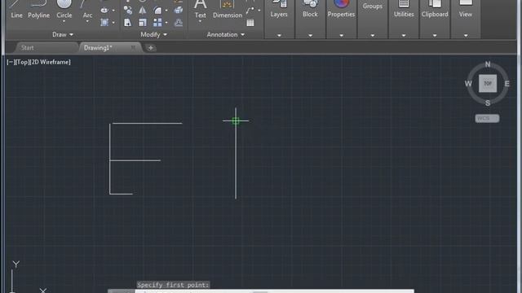The image size is (522, 293).
Task: Click the Hatch tool icon
Action: (104, 22)
